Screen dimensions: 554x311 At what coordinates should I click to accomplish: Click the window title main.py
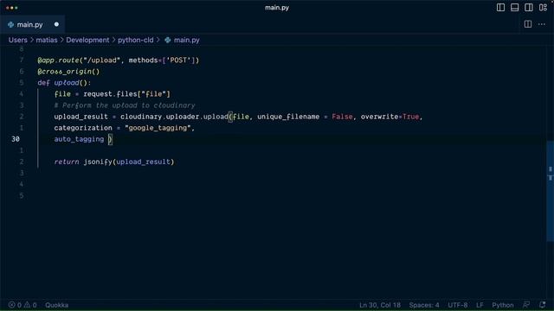tap(277, 8)
